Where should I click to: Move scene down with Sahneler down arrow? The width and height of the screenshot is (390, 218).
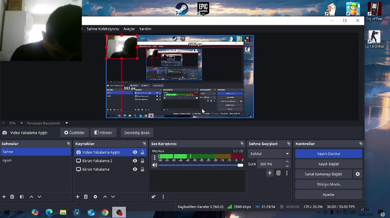[39, 197]
